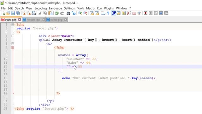Cut the selection with the scissors icon
Screen dimensions: 202x114
(x=40, y=13)
